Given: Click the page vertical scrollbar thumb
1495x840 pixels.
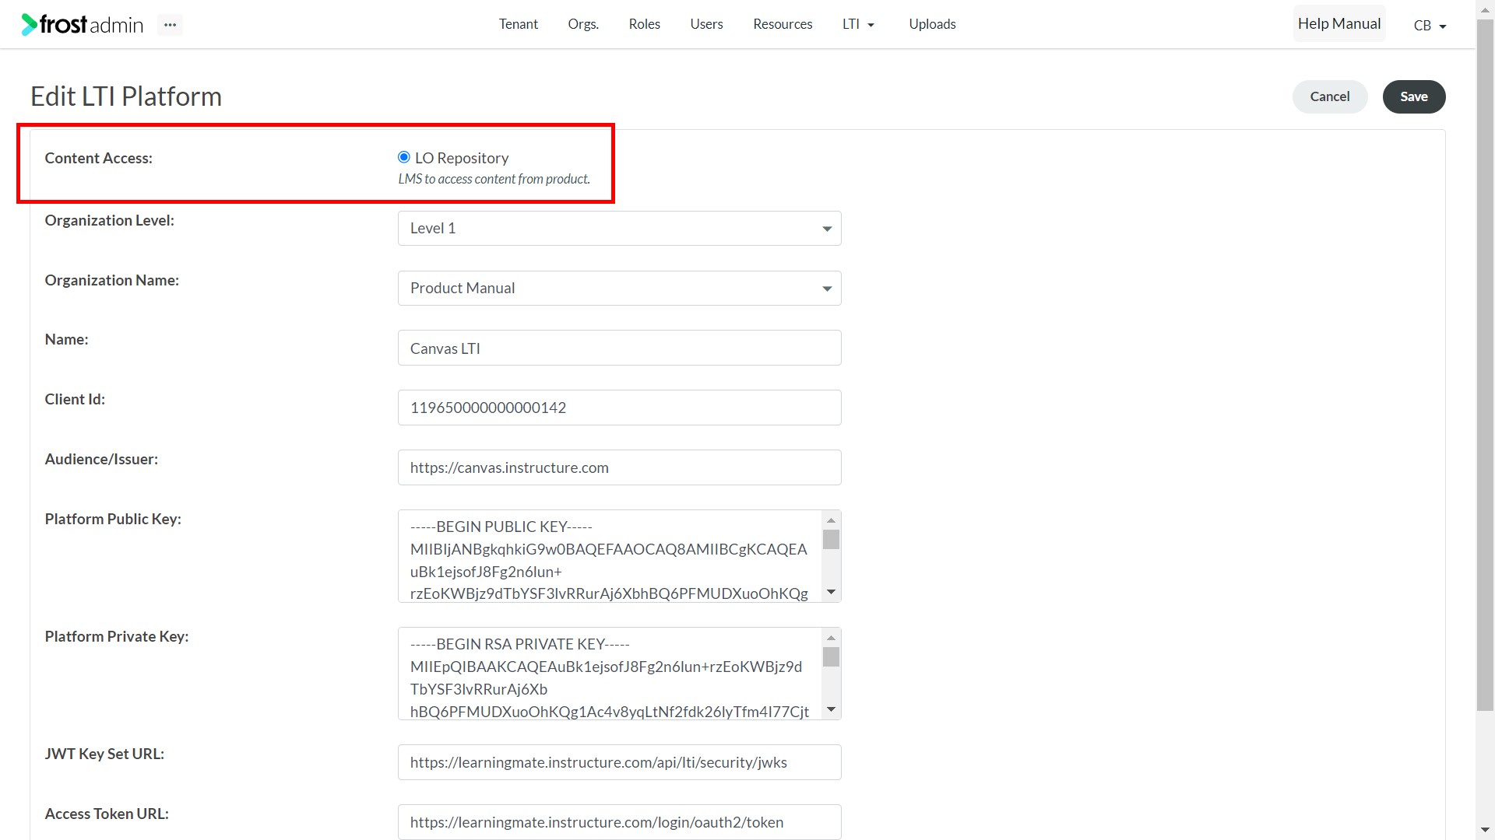Looking at the screenshot, I should (1486, 366).
